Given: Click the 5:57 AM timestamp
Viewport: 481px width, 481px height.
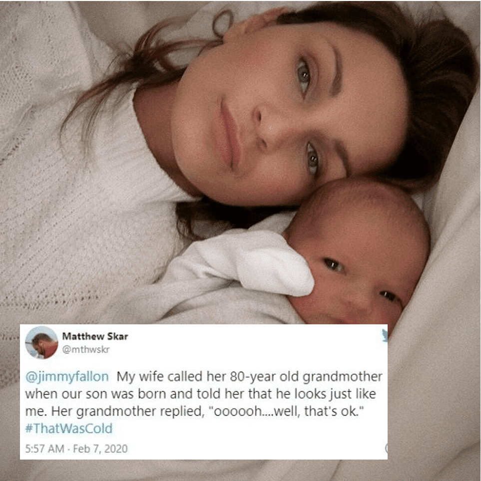Looking at the screenshot, I should coord(44,449).
